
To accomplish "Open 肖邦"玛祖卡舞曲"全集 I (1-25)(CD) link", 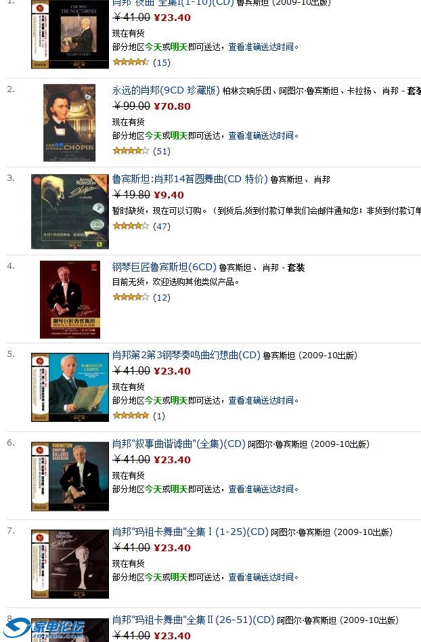I will [190, 532].
